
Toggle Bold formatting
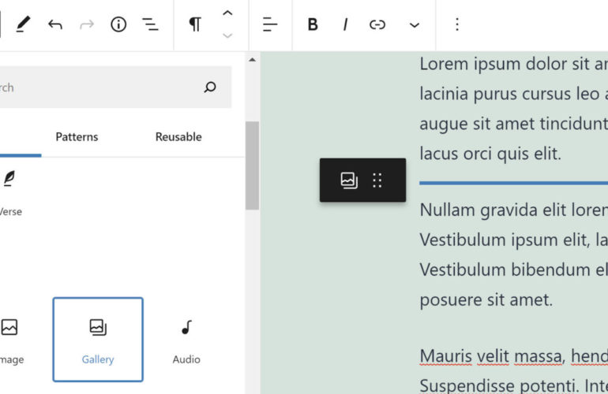pyautogui.click(x=313, y=24)
